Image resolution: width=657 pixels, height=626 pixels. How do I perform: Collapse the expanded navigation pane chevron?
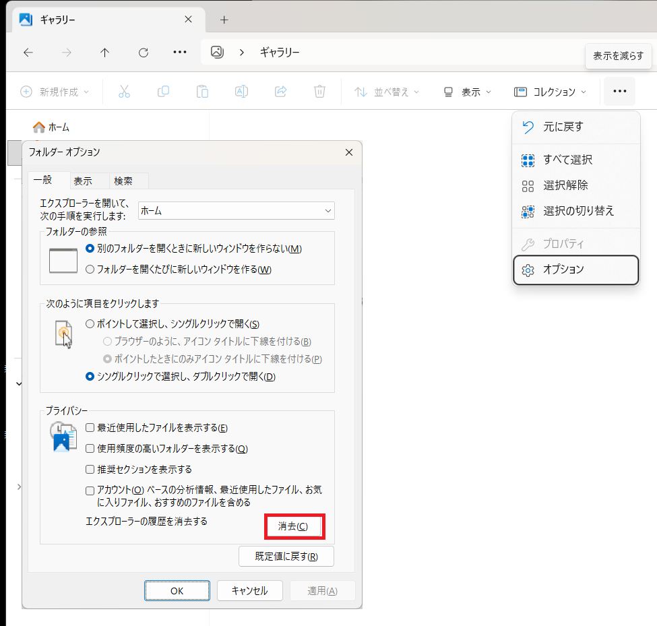click(x=20, y=383)
